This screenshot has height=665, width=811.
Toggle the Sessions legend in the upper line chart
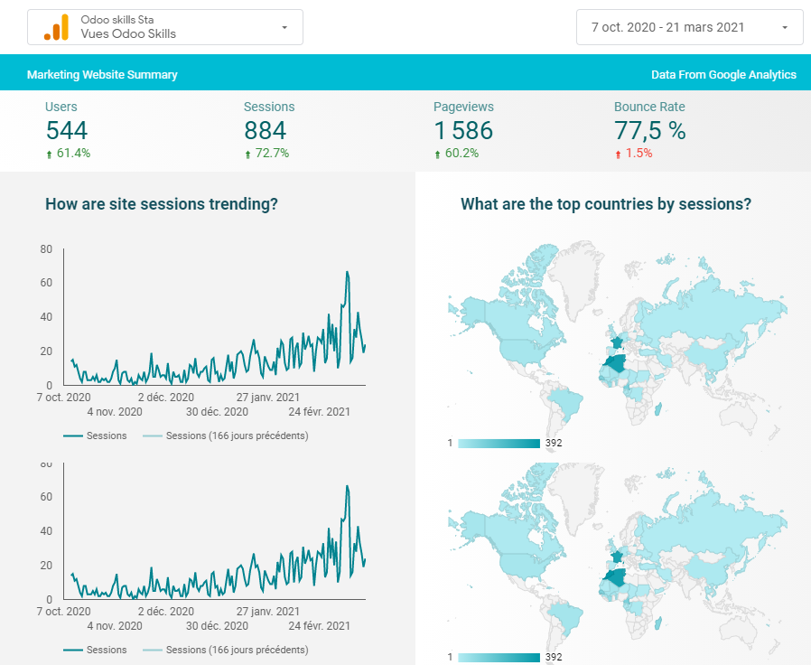(x=96, y=436)
